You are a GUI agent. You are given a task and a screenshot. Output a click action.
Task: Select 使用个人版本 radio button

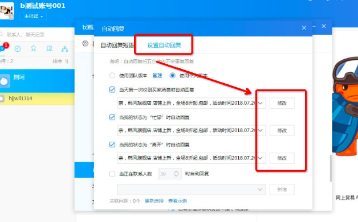172,76
